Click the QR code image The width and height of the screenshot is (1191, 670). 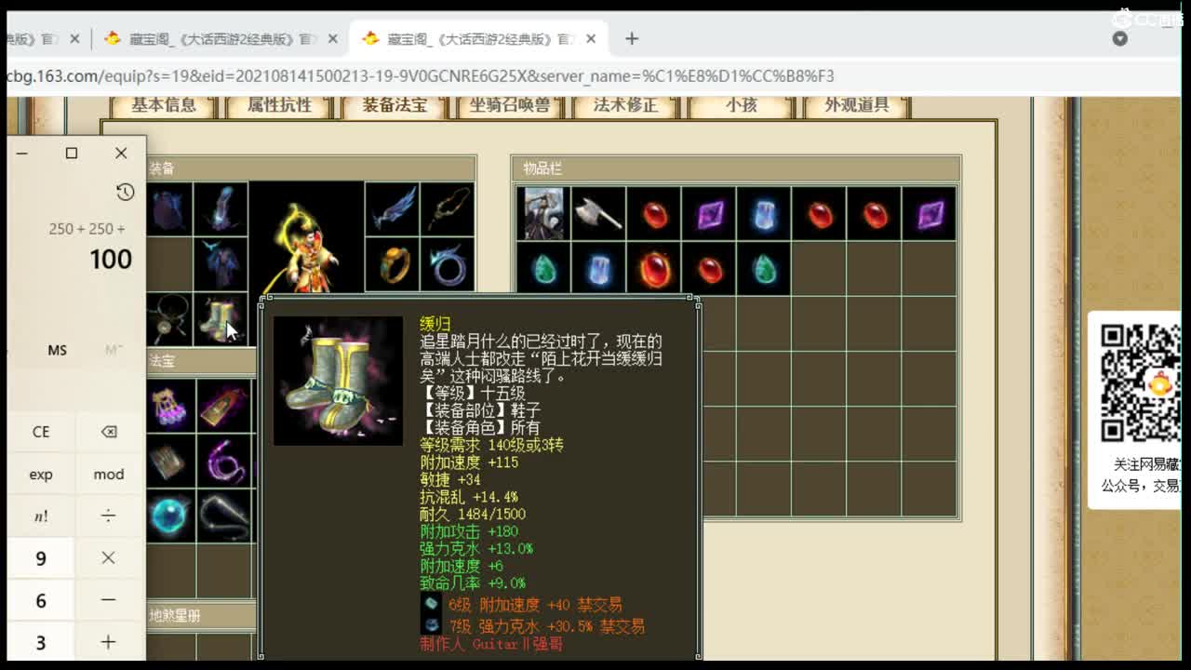(x=1141, y=382)
